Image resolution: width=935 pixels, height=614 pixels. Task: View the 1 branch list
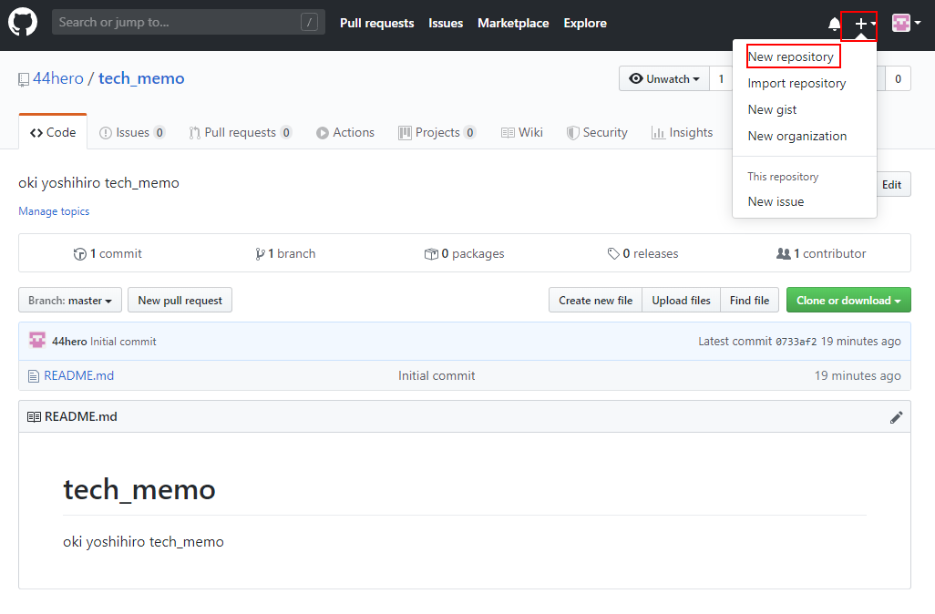coord(285,253)
